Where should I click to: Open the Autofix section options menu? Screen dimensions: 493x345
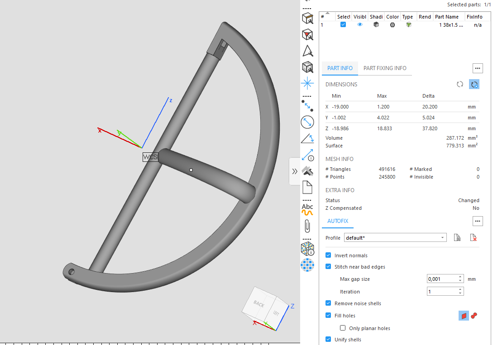click(477, 221)
